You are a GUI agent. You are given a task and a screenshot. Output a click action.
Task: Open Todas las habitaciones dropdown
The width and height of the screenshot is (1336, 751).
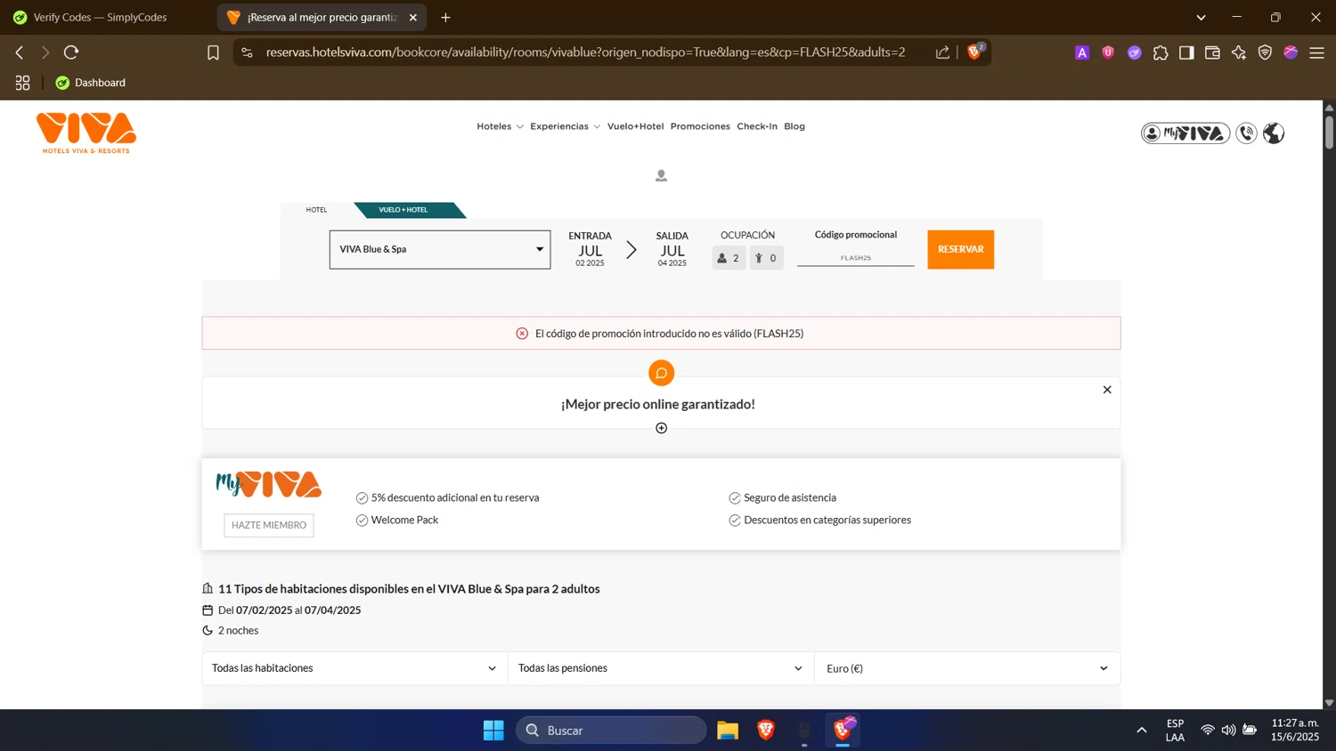point(354,668)
